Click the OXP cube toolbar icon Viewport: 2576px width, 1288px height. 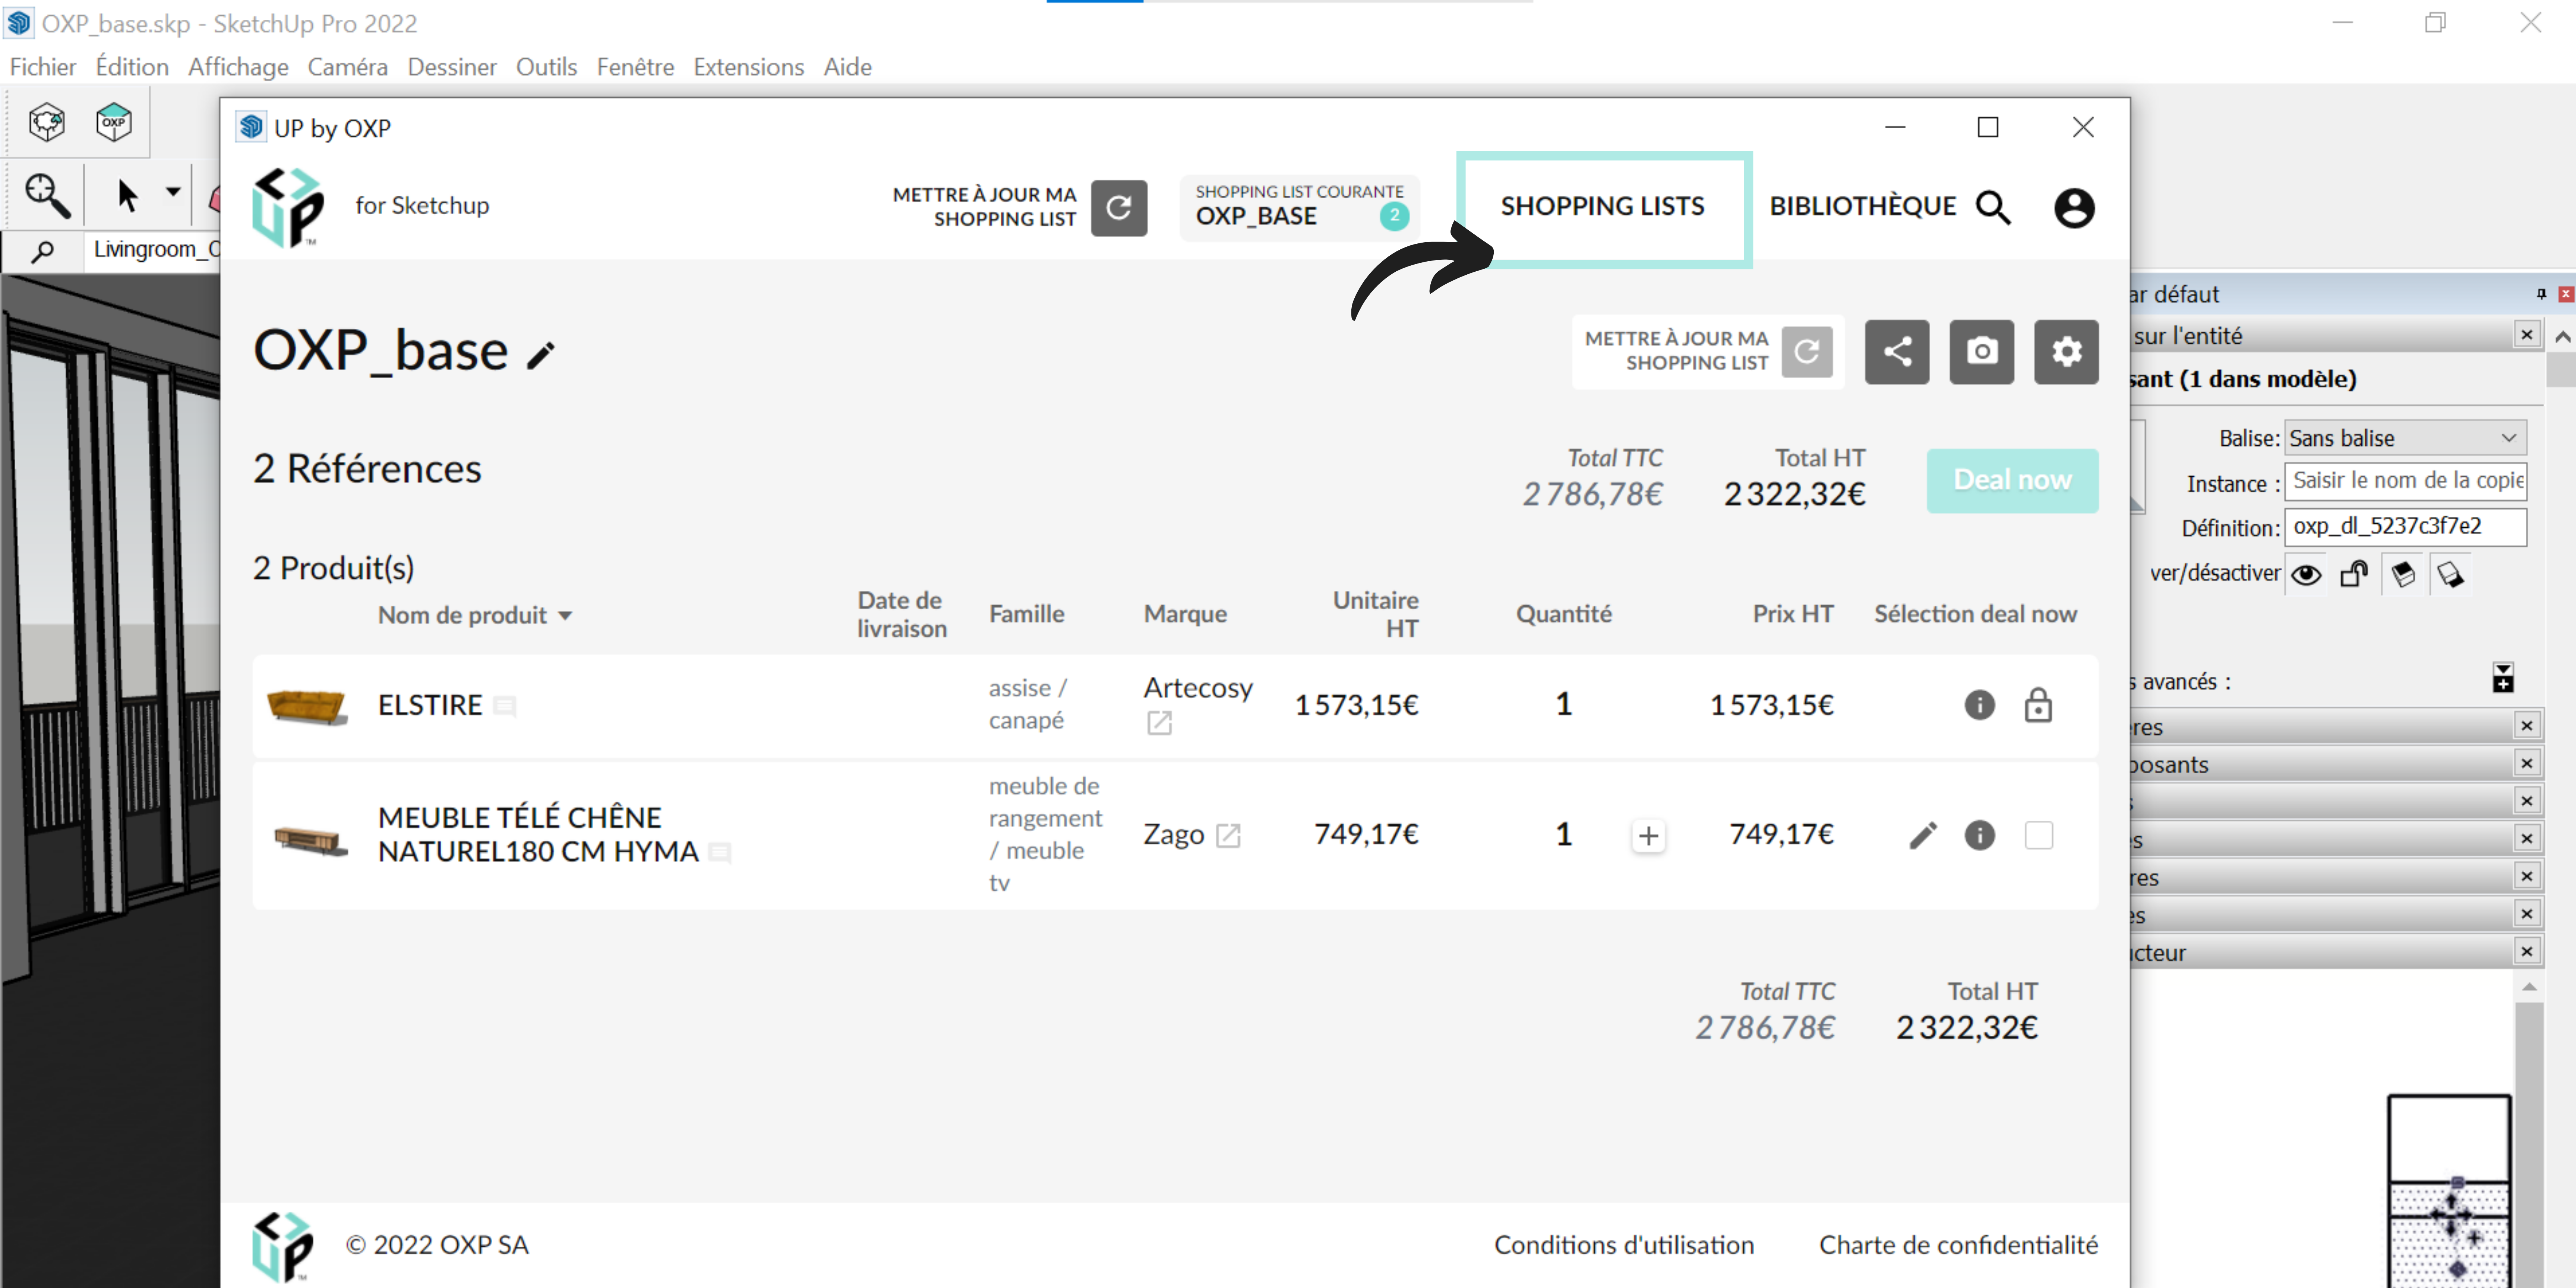click(x=114, y=122)
